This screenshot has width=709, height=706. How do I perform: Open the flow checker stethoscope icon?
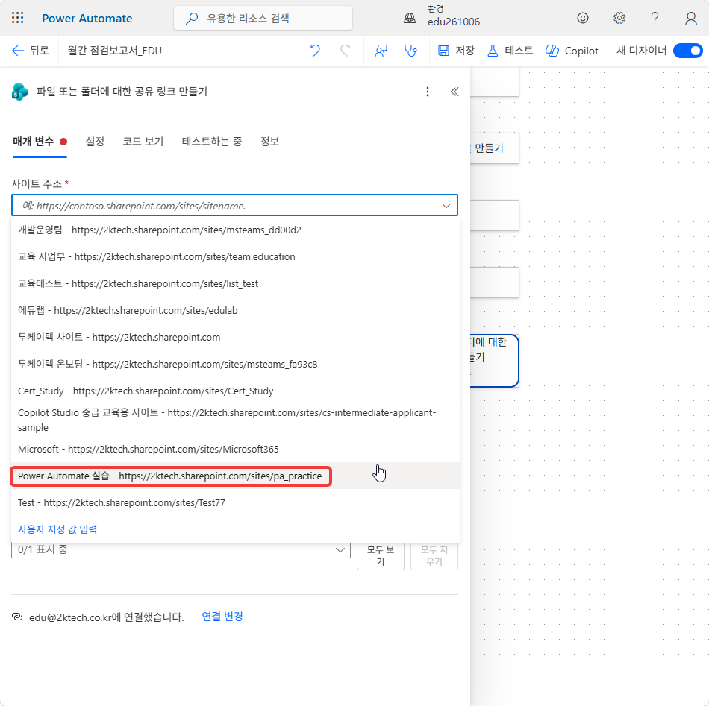pyautogui.click(x=410, y=51)
